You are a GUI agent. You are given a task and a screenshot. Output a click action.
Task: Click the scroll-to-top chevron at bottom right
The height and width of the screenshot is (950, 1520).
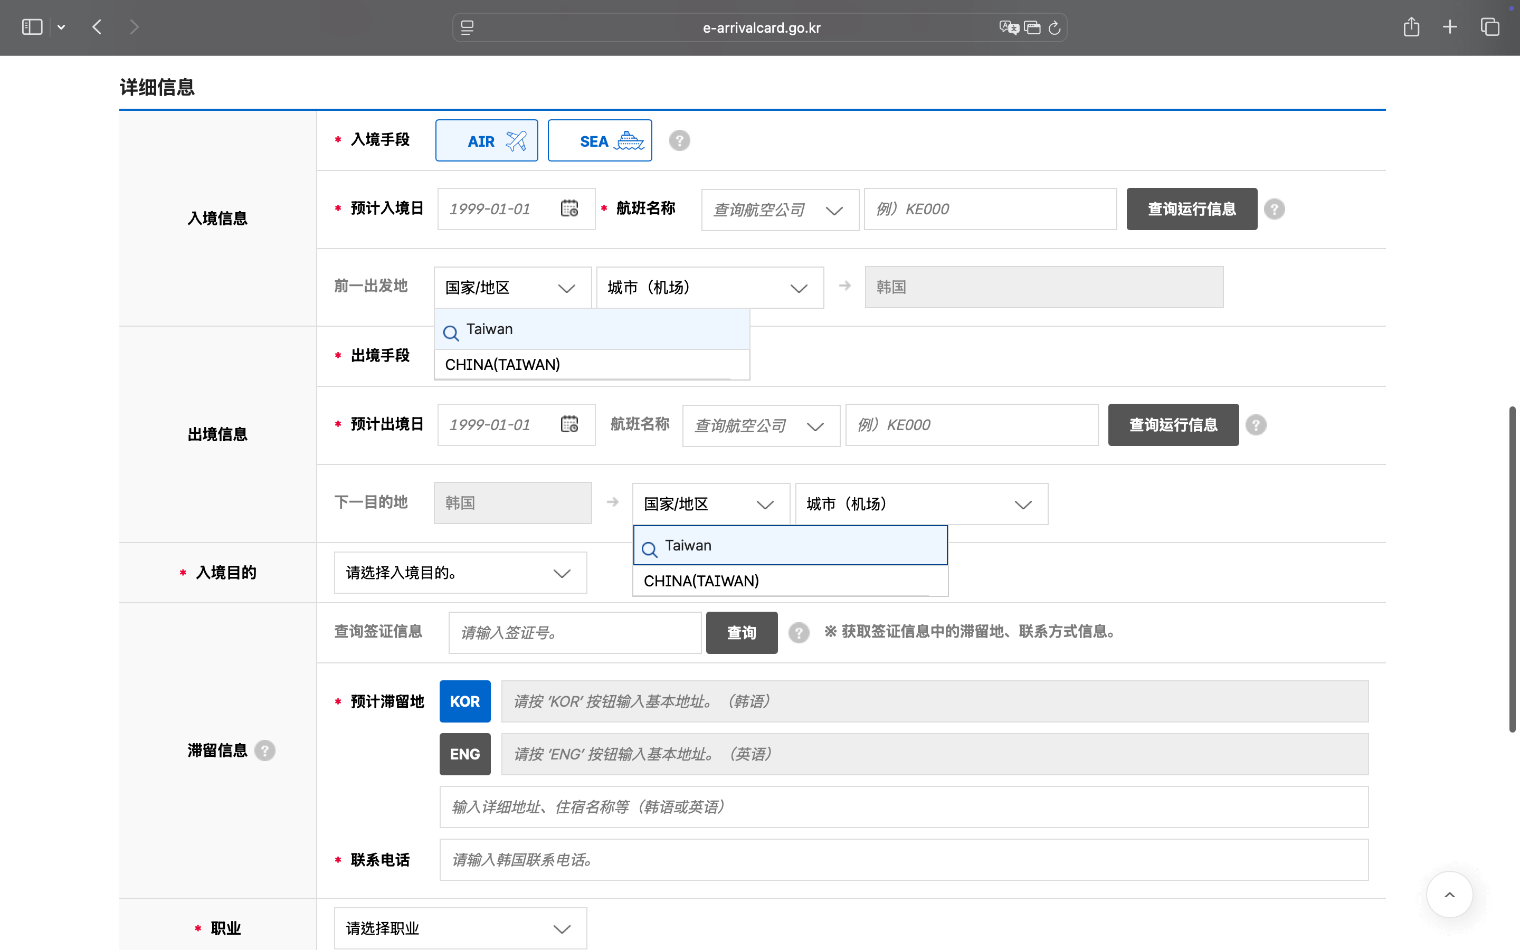click(1449, 894)
